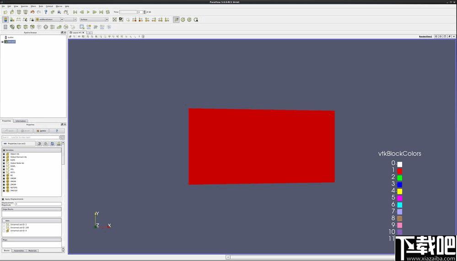
Task: Click the Delete button
Action: [41, 131]
